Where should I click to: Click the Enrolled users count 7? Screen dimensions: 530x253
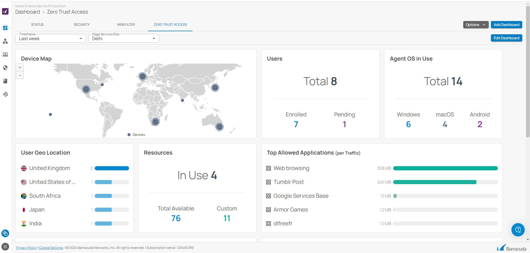tap(296, 124)
